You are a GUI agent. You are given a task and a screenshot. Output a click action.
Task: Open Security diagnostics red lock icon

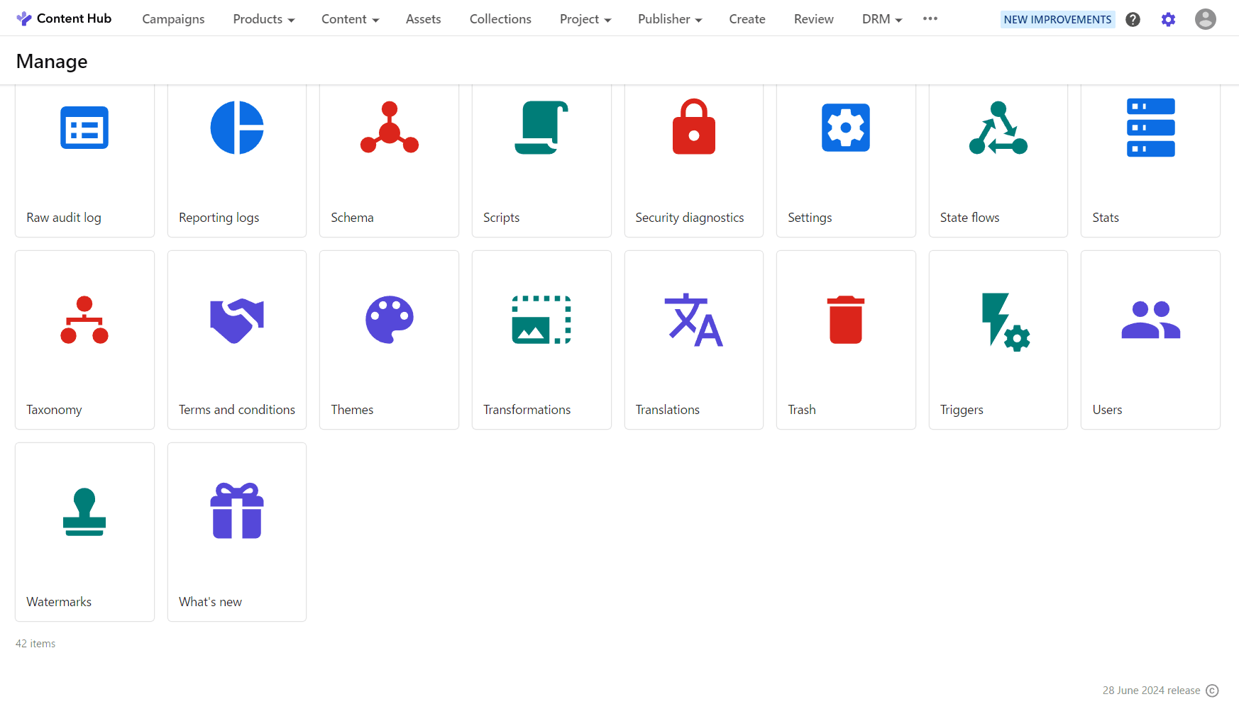point(693,128)
